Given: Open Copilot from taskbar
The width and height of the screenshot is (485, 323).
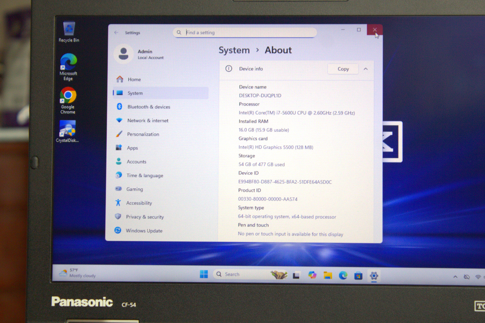Looking at the screenshot, I should tap(312, 275).
